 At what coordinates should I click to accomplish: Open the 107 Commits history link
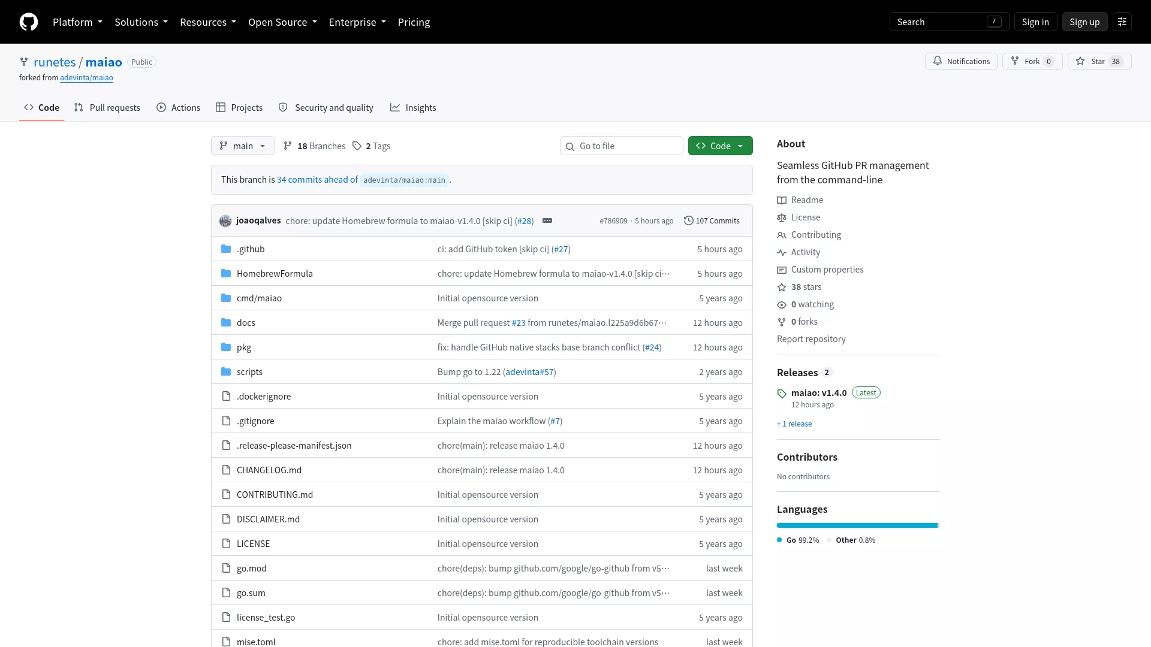tap(712, 221)
